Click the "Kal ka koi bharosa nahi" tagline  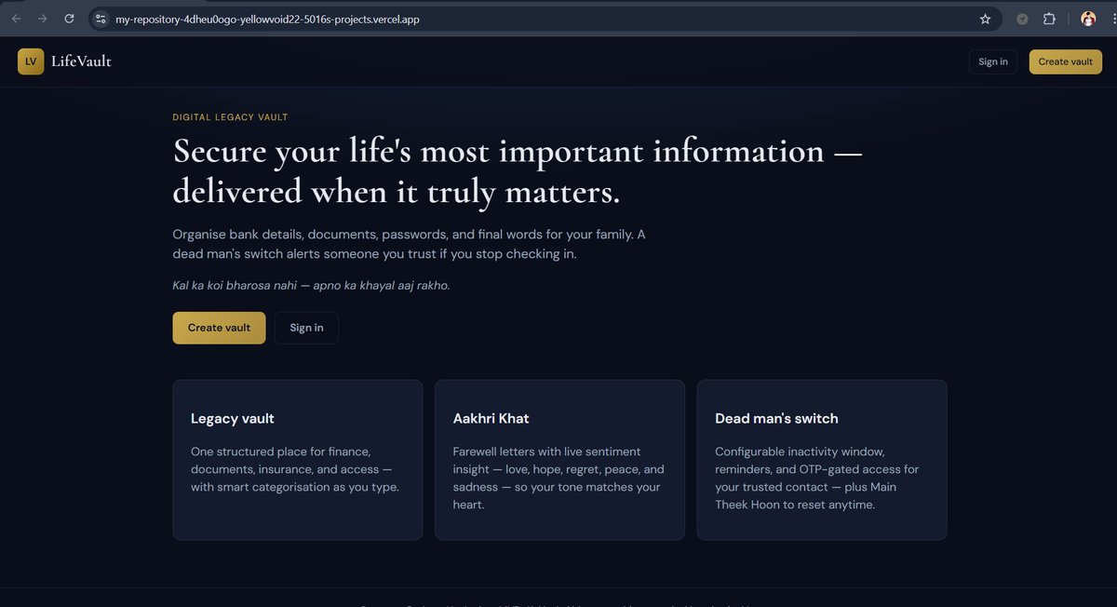[x=311, y=286]
